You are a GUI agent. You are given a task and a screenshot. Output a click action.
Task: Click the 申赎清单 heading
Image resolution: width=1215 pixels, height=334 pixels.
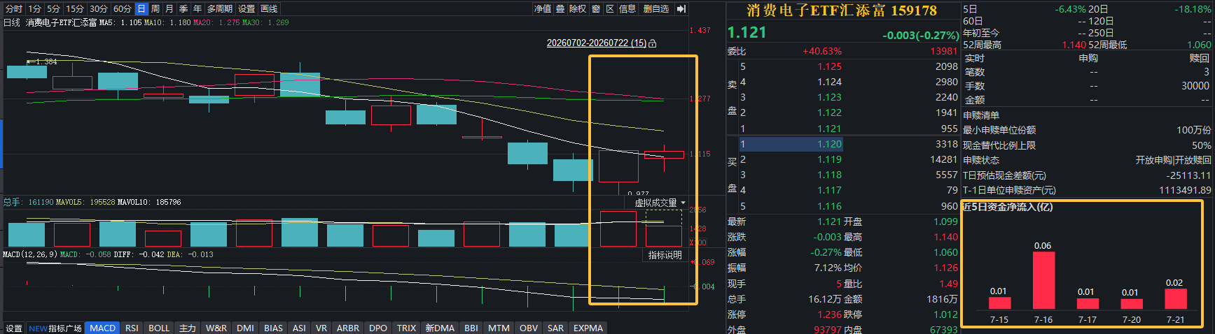click(981, 115)
